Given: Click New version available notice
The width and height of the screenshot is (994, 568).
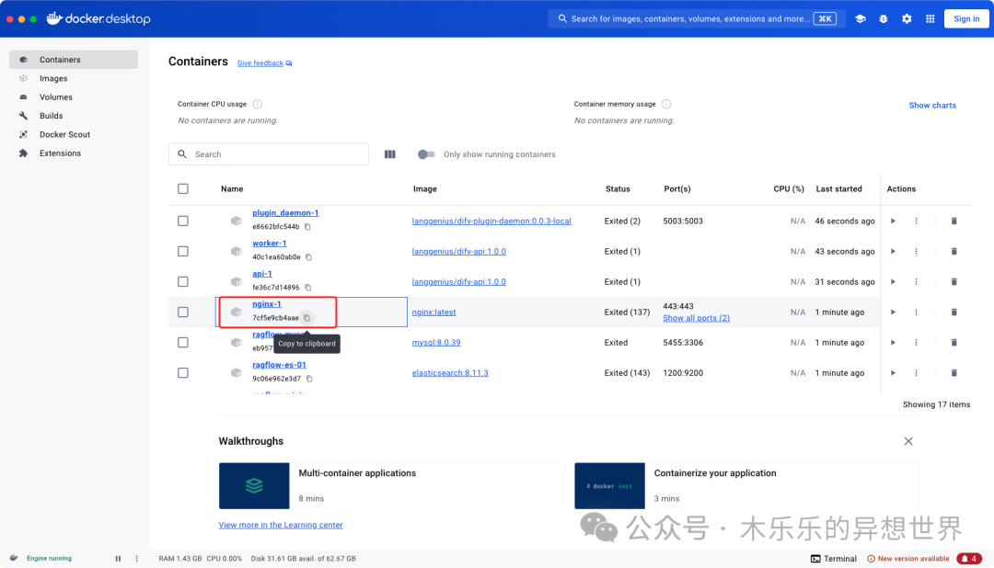Looking at the screenshot, I should pos(907,559).
